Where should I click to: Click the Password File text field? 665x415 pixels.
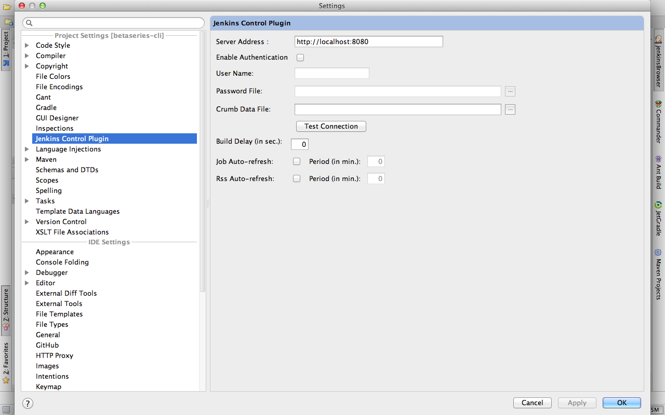[x=398, y=91]
